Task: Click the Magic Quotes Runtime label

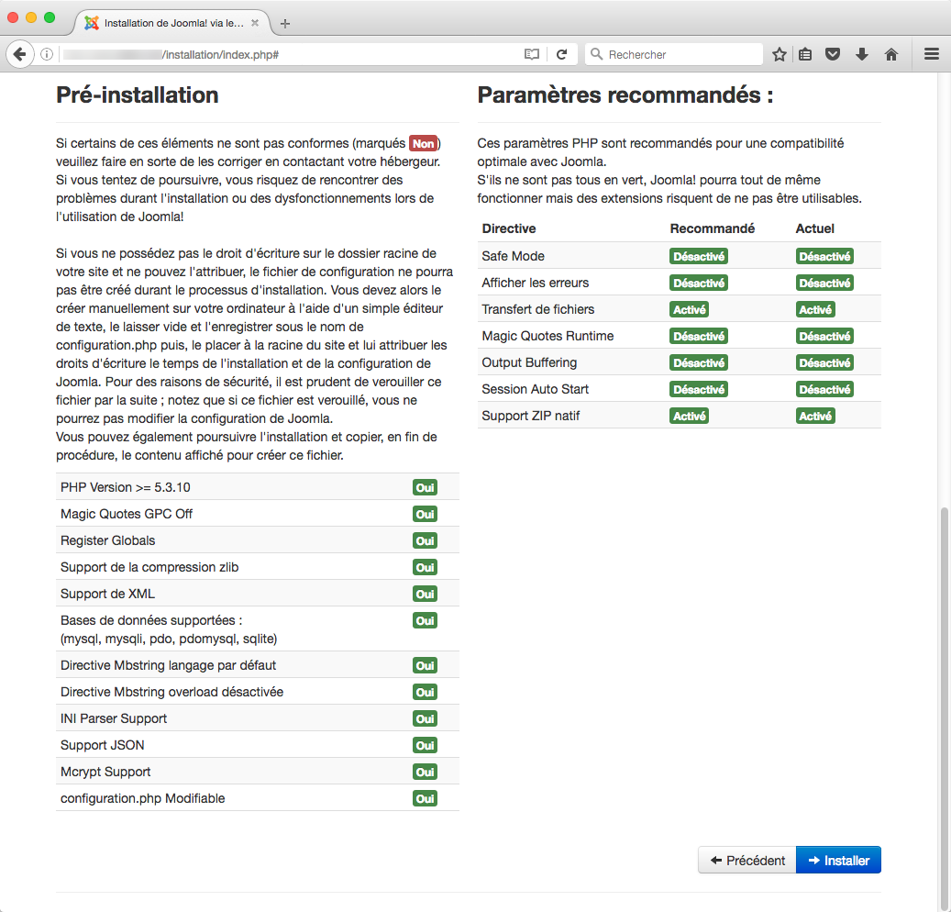Action: click(x=547, y=336)
